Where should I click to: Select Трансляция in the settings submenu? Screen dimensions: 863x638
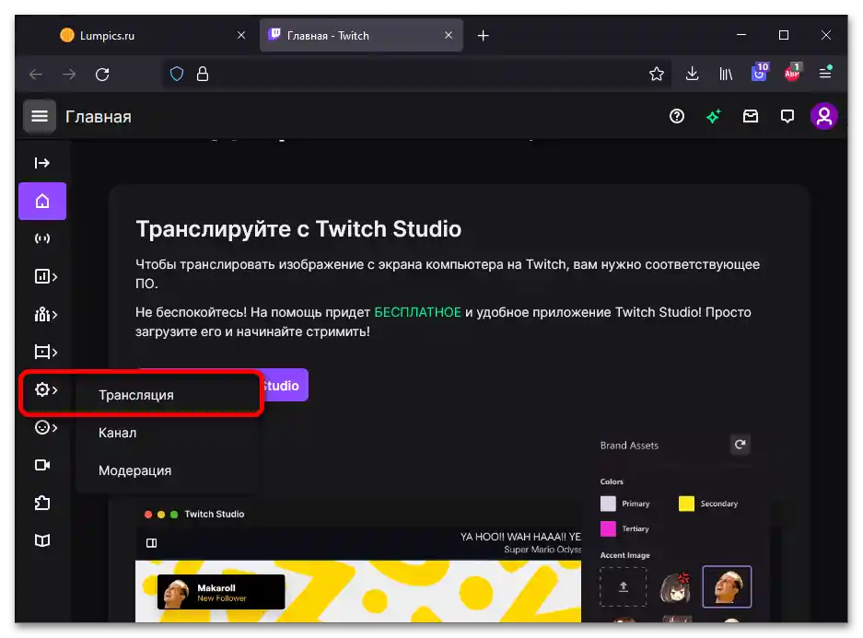[136, 395]
